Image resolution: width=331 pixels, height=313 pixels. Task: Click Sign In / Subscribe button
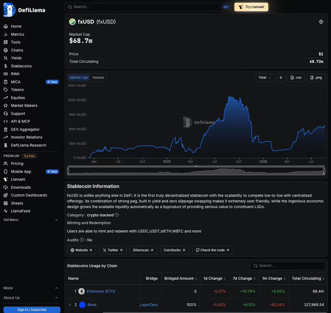coord(32,310)
